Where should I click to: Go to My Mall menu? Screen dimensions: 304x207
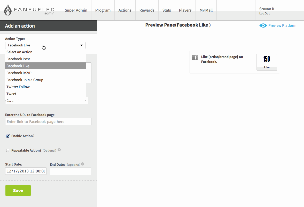(x=206, y=10)
